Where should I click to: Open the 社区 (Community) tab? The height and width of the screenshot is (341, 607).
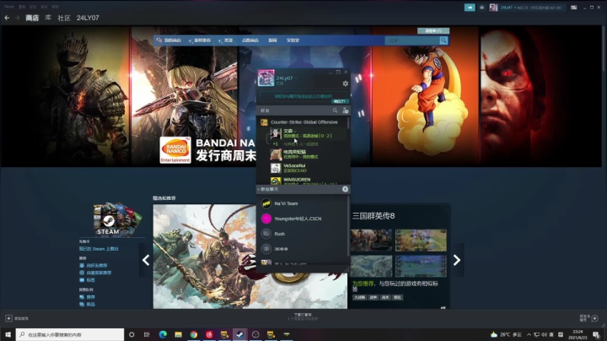click(64, 18)
